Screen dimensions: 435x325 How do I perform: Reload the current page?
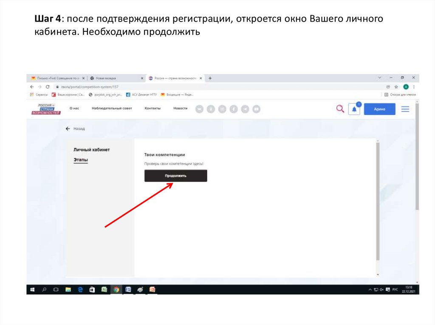pos(48,87)
